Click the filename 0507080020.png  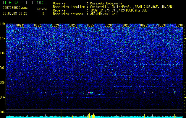pos(15,8)
